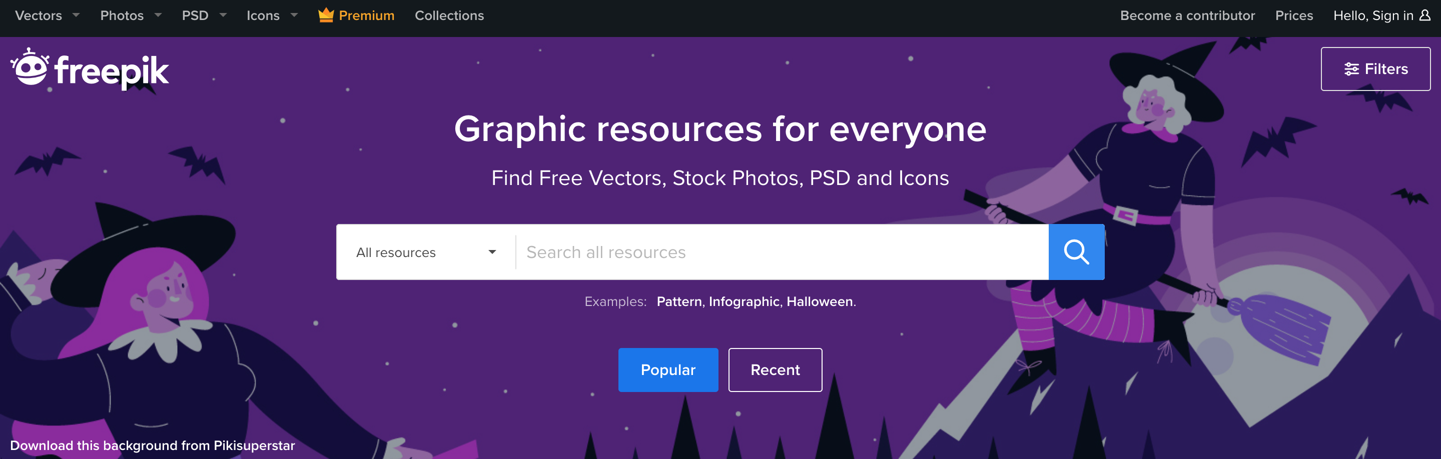Click the Halloween example link
This screenshot has width=1441, height=459.
pos(820,302)
